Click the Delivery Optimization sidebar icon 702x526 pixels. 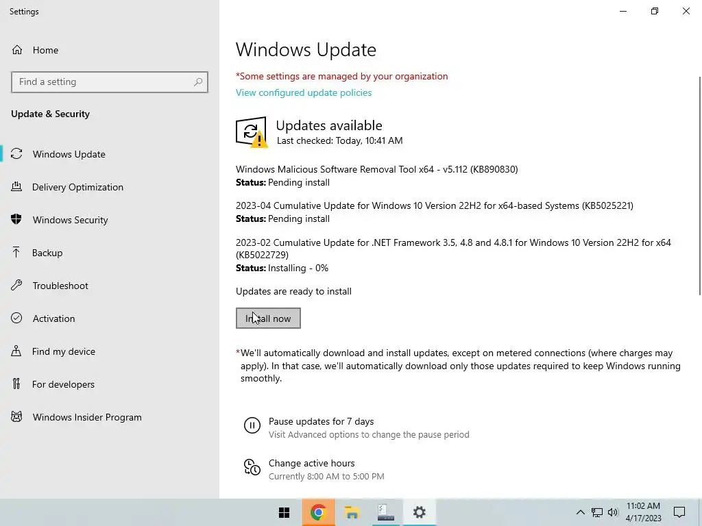point(16,186)
